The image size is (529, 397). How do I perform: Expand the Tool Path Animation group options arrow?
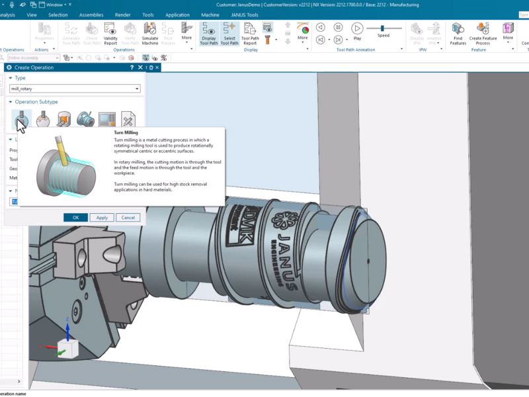click(x=401, y=49)
